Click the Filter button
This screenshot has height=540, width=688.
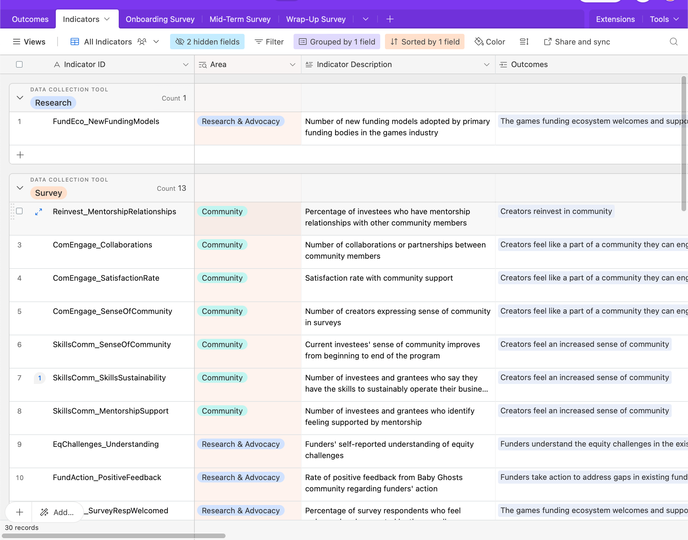[269, 42]
